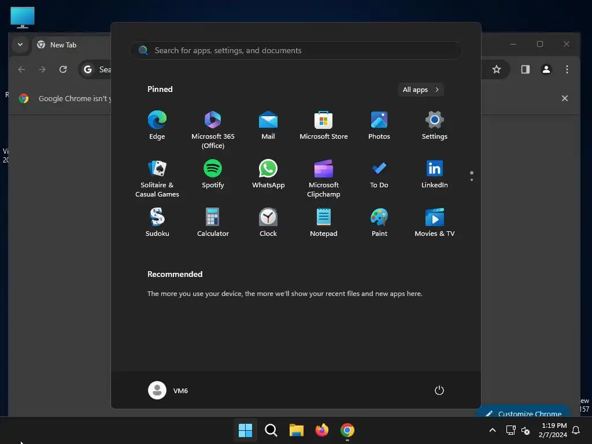
Task: Open File Explorer from the taskbar
Action: coord(297,430)
